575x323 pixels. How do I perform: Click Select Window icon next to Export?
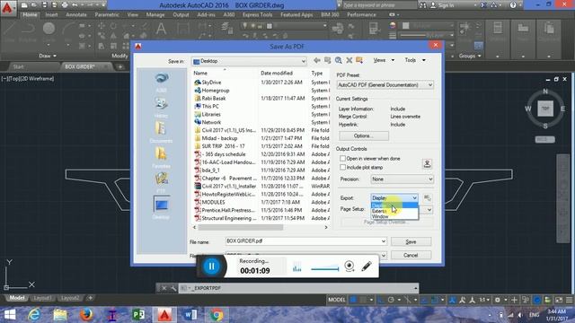(x=428, y=197)
